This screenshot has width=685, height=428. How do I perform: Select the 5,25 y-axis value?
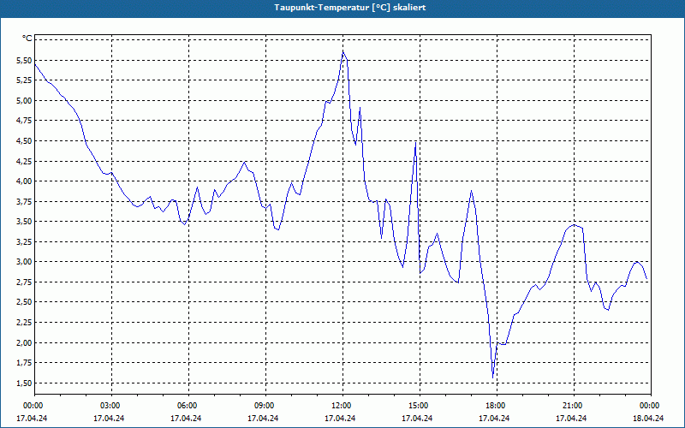[24, 80]
